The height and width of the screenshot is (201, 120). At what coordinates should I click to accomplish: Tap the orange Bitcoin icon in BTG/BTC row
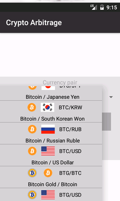tap(48, 173)
